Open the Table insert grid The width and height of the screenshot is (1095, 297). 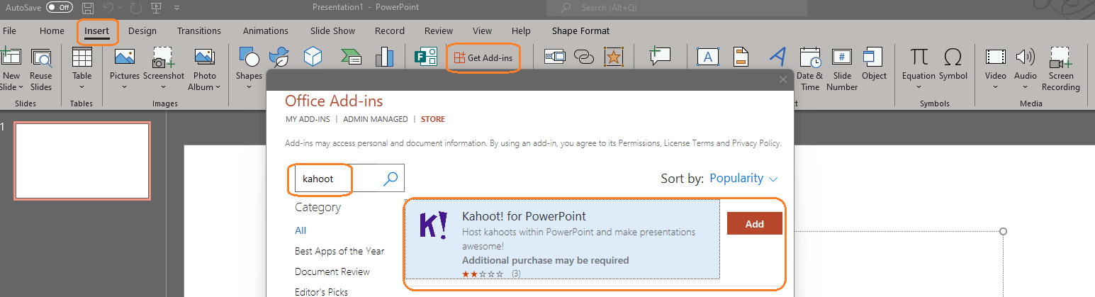pos(82,58)
